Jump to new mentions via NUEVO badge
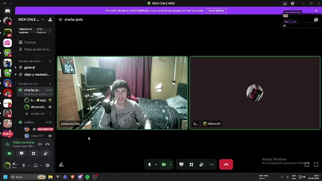Viewport: 322px width, 181px height. 8,134
